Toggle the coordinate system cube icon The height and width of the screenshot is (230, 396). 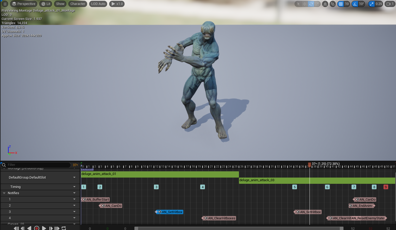coord(325,4)
